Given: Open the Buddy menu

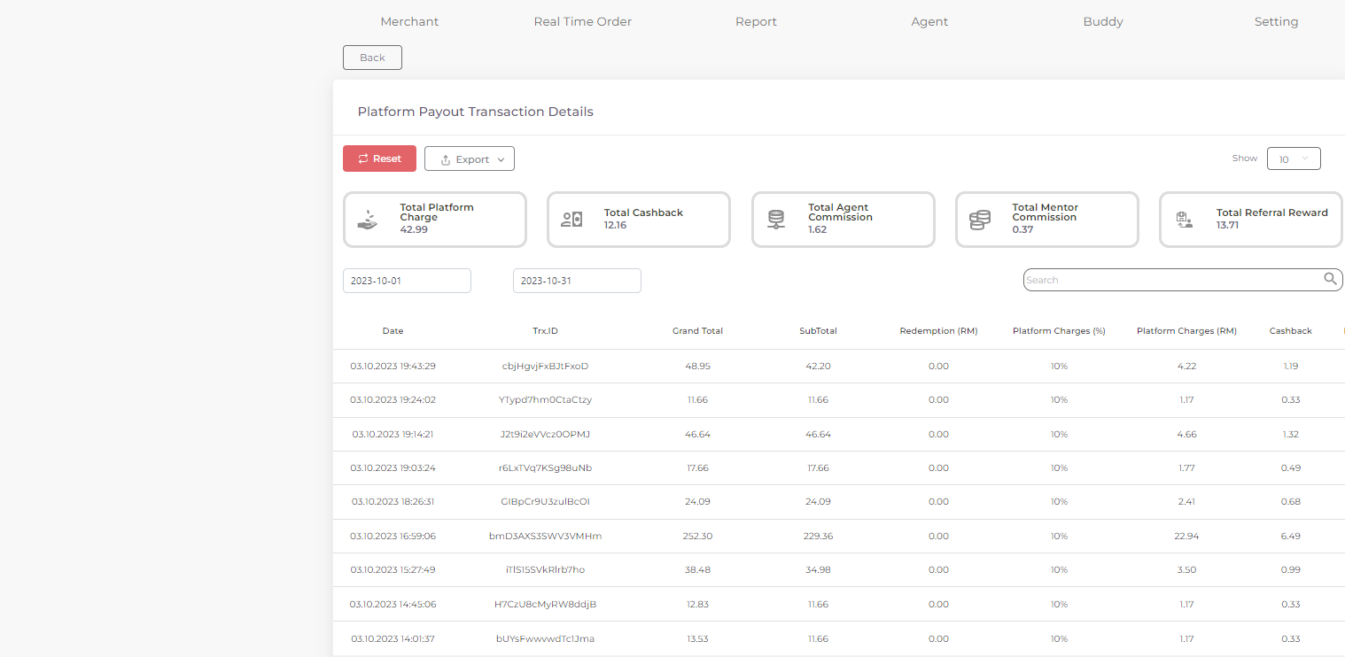Looking at the screenshot, I should click(x=1102, y=21).
